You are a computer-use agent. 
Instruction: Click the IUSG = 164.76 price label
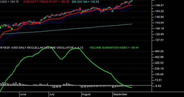coord(9,2)
